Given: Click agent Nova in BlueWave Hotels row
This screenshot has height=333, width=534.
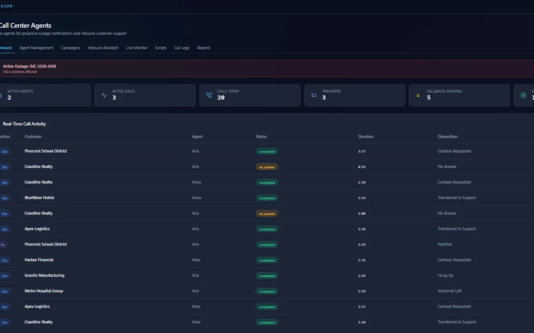Looking at the screenshot, I should [196, 198].
